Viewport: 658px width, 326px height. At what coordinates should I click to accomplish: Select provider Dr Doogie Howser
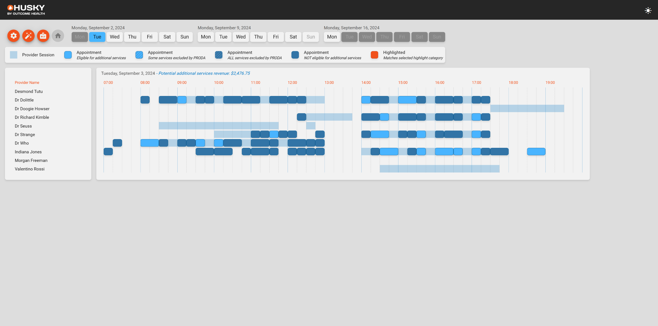point(32,109)
